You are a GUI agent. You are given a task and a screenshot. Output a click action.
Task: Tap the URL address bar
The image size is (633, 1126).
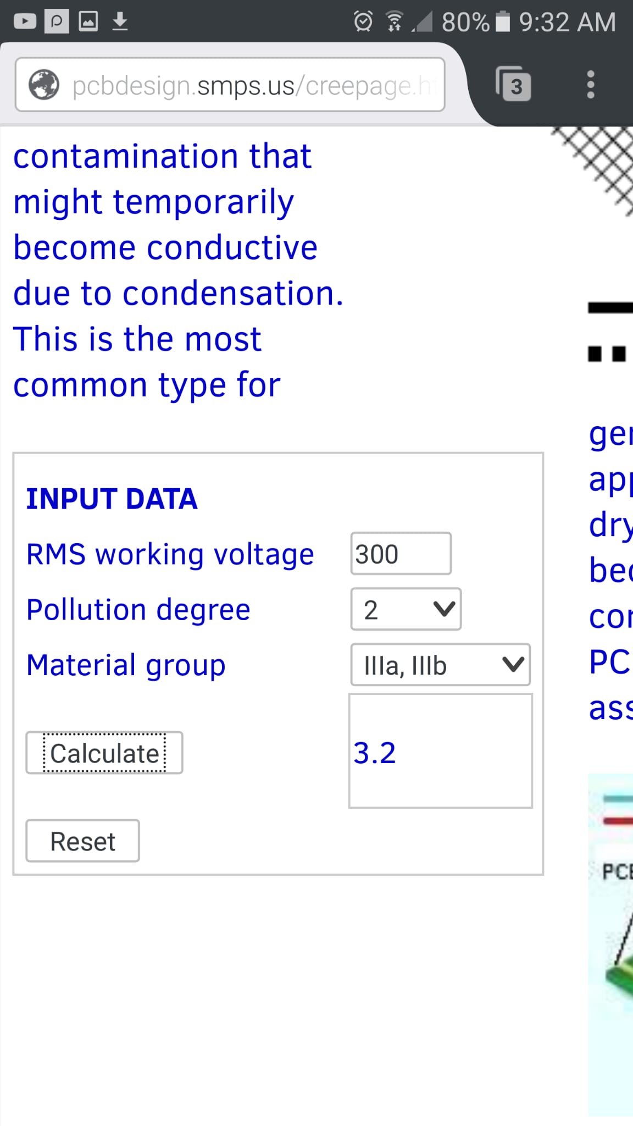(230, 85)
